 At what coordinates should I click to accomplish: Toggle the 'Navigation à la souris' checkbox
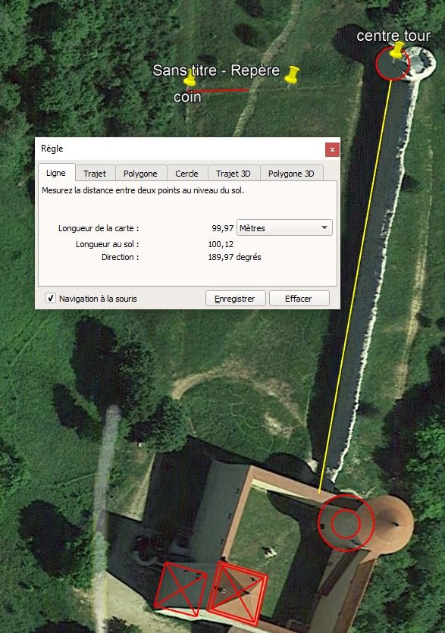(x=51, y=299)
